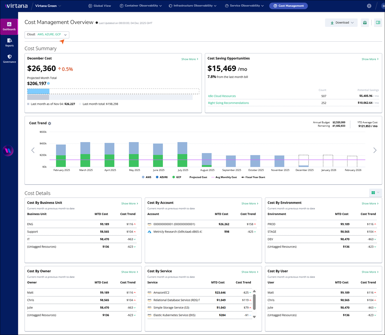Open Cost Trend settings gear icon
Image resolution: width=385 pixels, height=335 pixels.
(49, 124)
